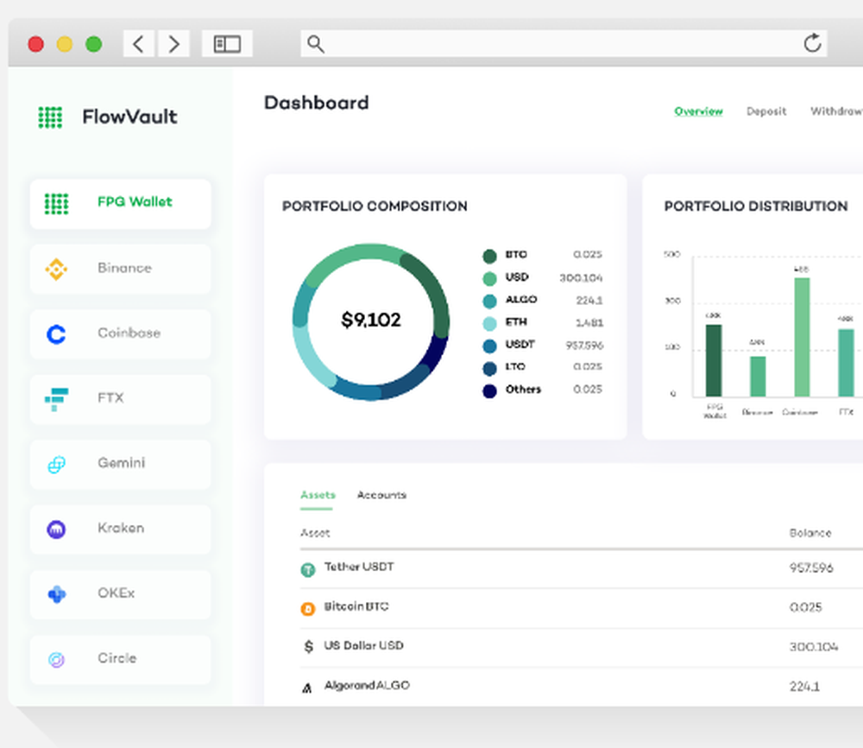Viewport: 863px width, 748px height.
Task: Click the "Balance" column header
Action: [x=810, y=533]
